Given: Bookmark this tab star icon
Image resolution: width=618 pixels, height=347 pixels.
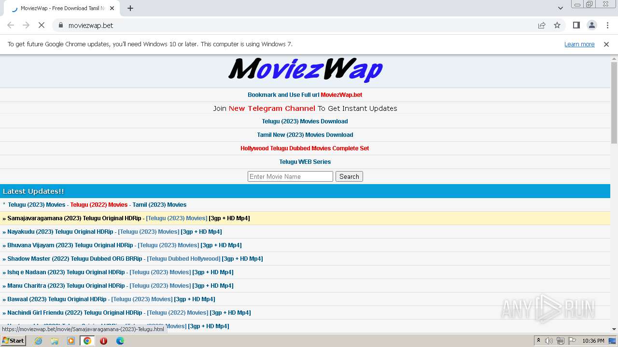Looking at the screenshot, I should click(x=557, y=25).
